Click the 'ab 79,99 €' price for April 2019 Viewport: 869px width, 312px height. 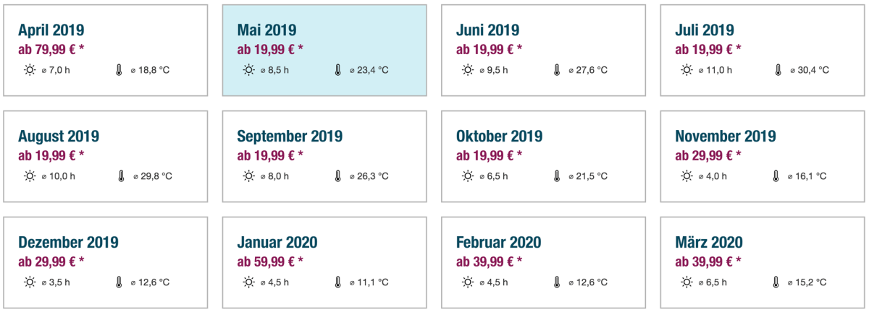(x=51, y=49)
